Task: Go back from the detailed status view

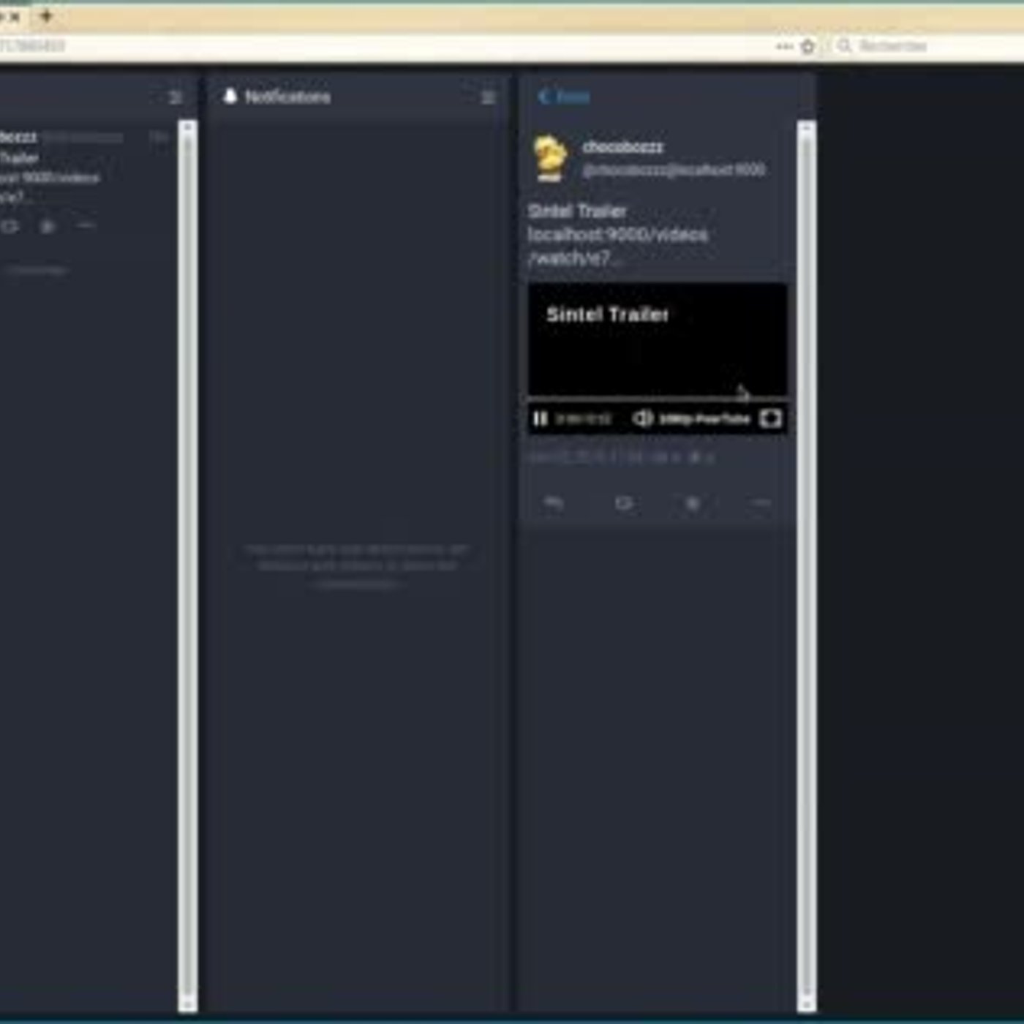Action: pos(563,97)
